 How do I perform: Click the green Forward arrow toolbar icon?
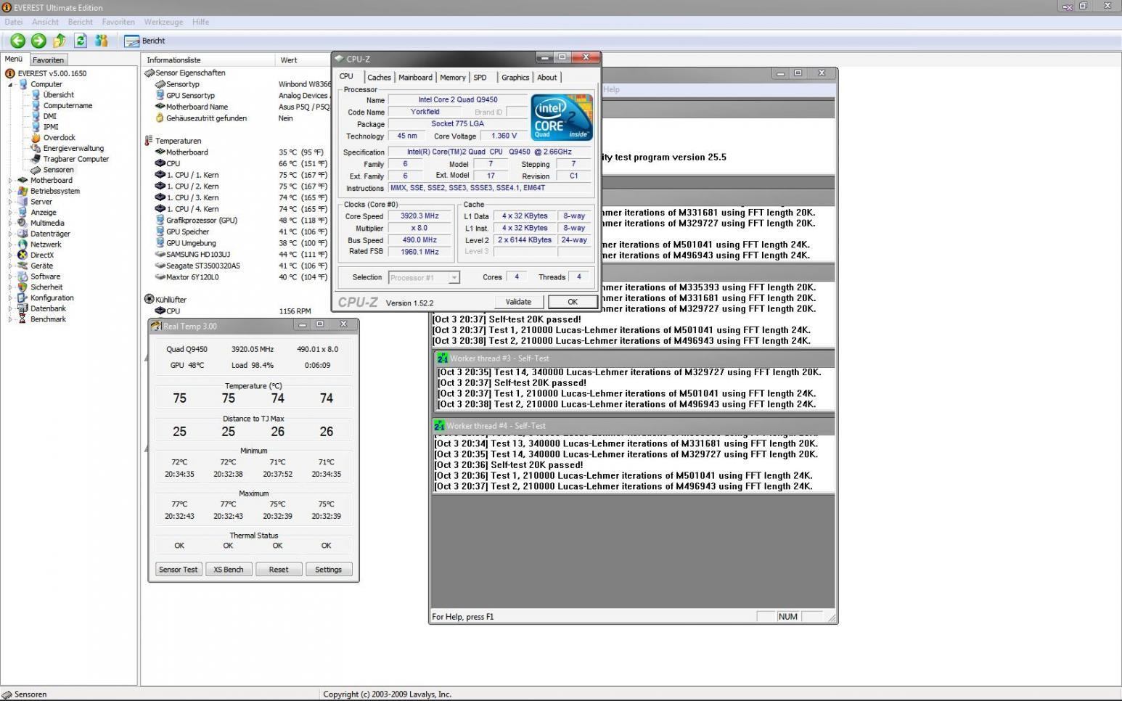[38, 41]
